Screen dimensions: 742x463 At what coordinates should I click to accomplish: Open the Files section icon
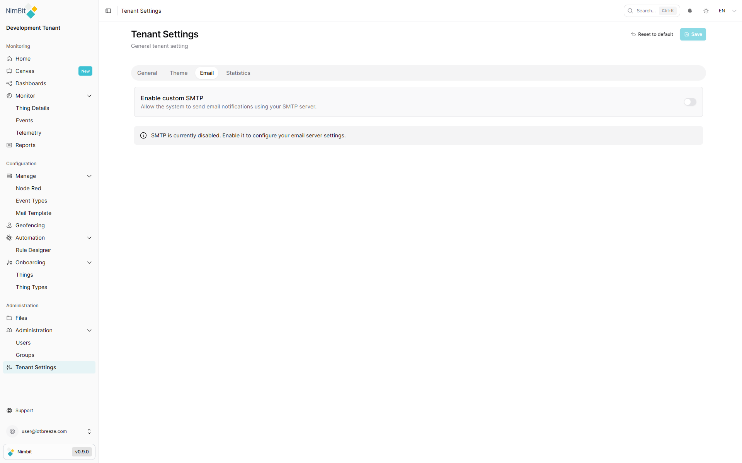pyautogui.click(x=9, y=318)
